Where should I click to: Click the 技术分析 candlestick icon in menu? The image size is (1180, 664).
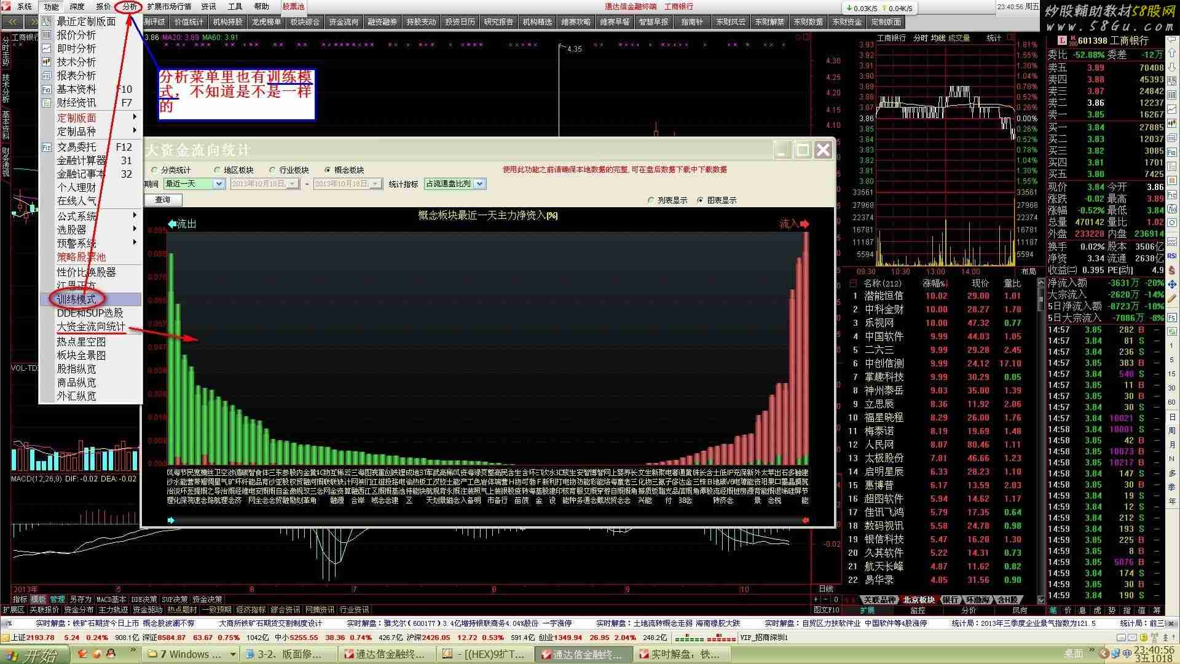(x=46, y=62)
